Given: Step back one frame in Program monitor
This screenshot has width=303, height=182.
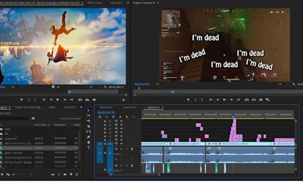Looking at the screenshot, I should point(217,100).
